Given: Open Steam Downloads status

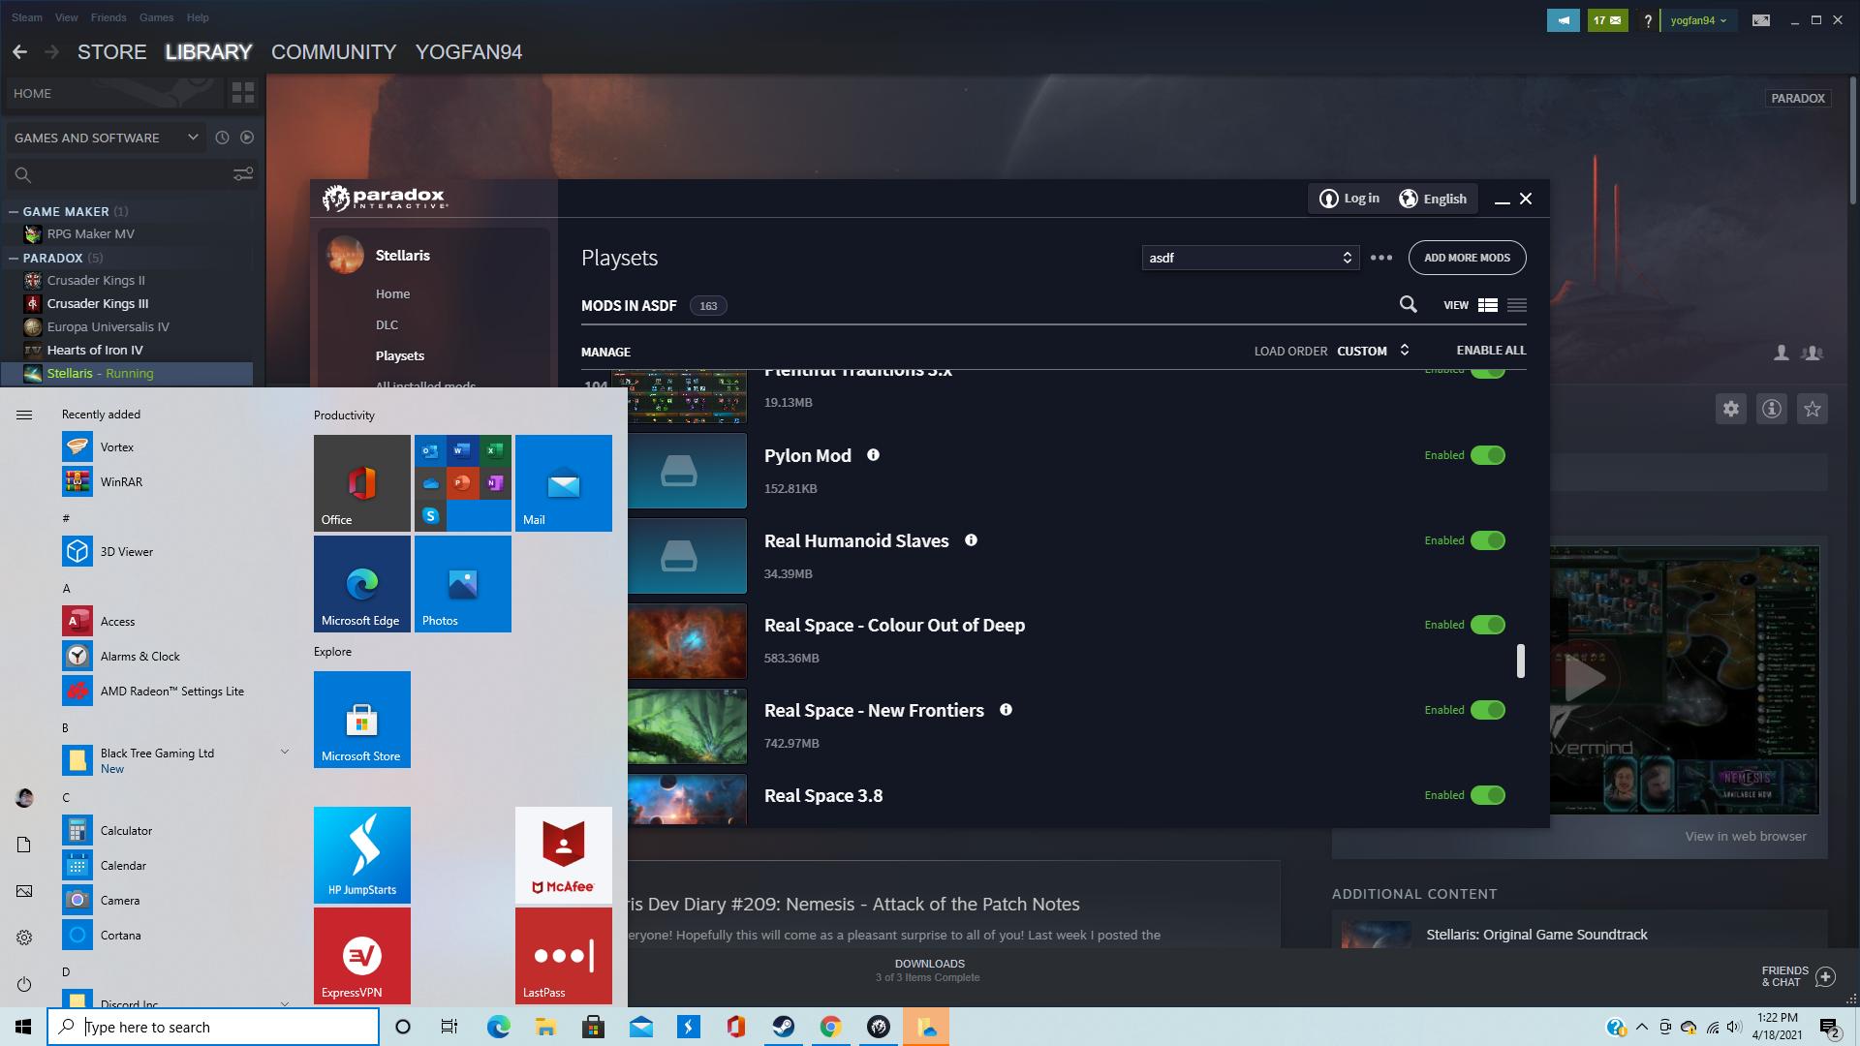Looking at the screenshot, I should [928, 969].
